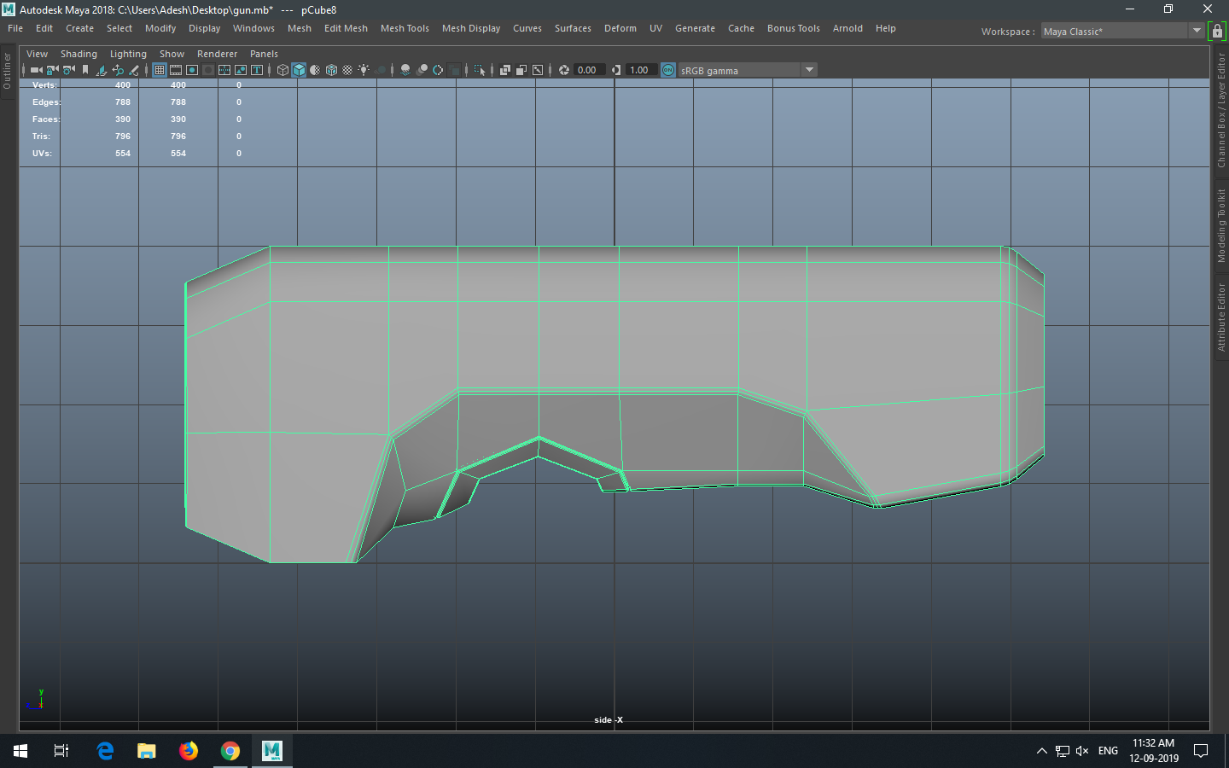Toggle the X-Ray icon
The height and width of the screenshot is (768, 1229).
click(505, 70)
